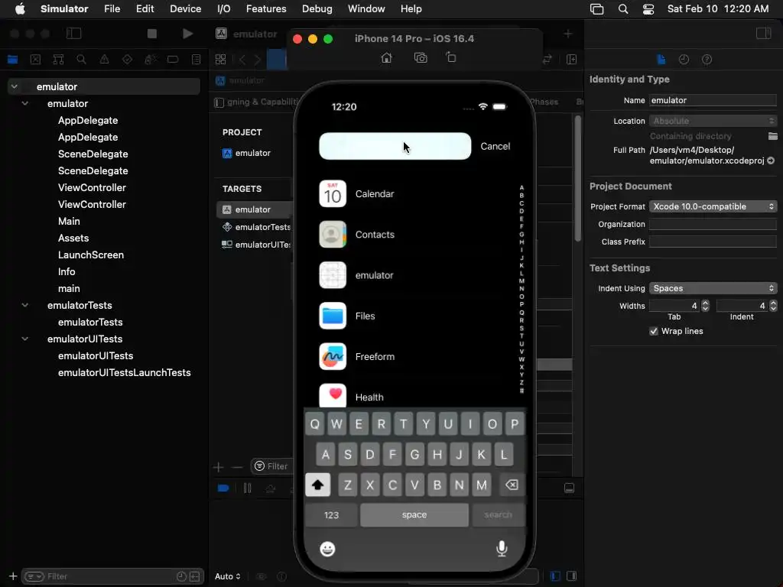The width and height of the screenshot is (783, 587).
Task: Open Control Center in menu bar
Action: click(648, 9)
